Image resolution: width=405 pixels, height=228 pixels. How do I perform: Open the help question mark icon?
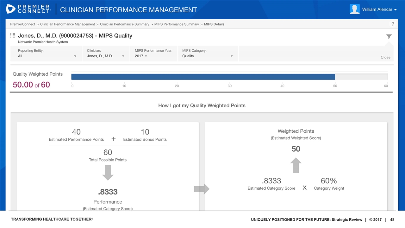click(x=393, y=24)
